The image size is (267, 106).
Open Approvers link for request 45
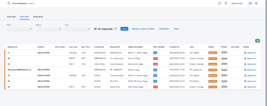coord(252,64)
